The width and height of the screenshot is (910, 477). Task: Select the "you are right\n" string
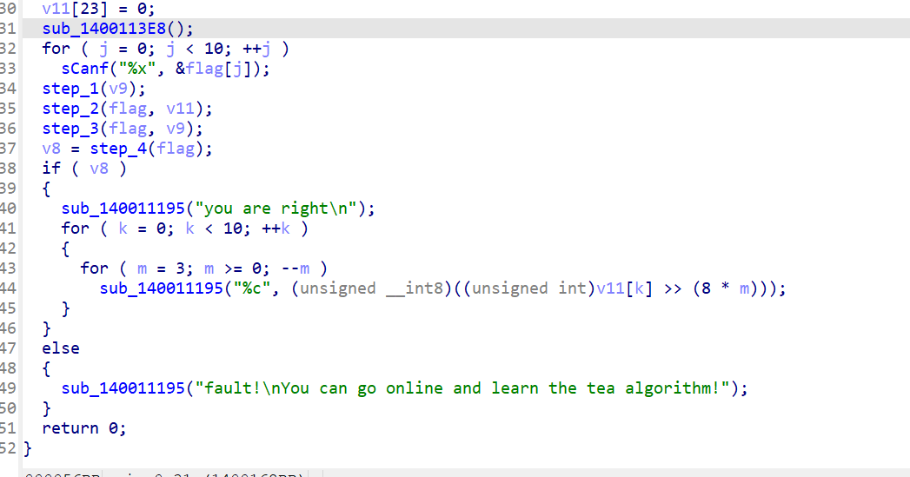coord(276,209)
